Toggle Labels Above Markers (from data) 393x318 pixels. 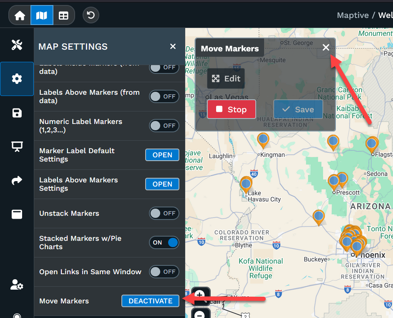[164, 96]
